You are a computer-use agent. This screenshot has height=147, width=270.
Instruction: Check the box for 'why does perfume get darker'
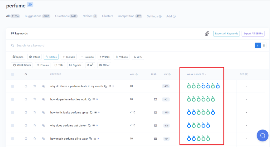13,126
